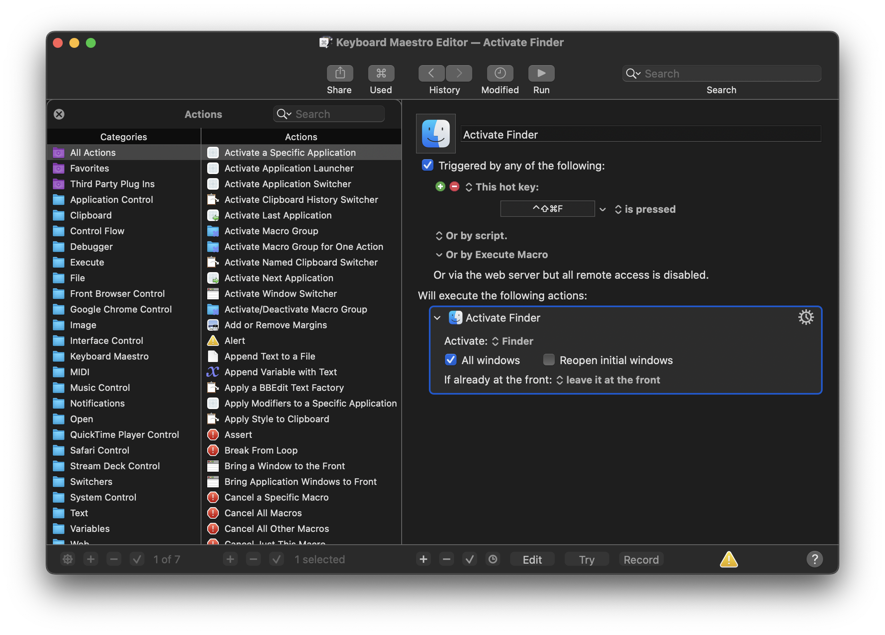Click the yellow warning triangle icon

coord(729,560)
